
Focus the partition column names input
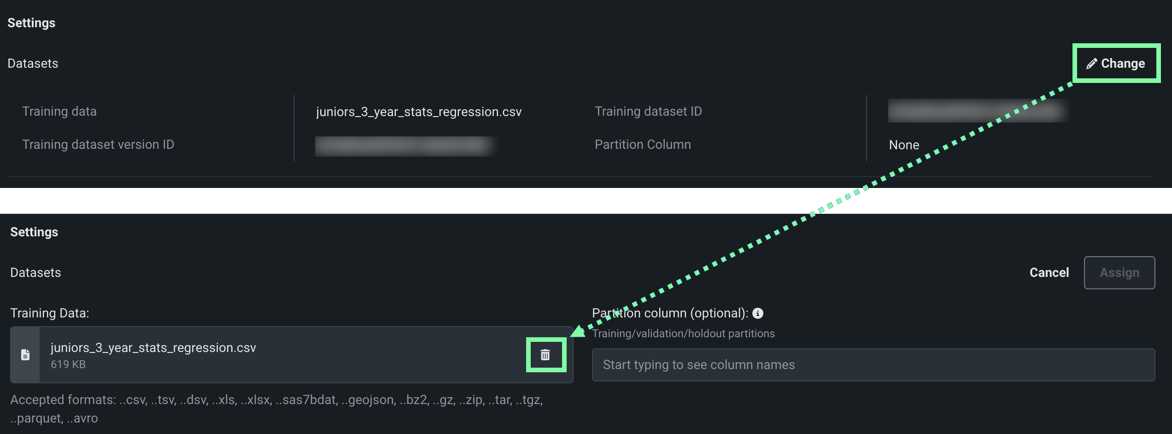coord(873,365)
